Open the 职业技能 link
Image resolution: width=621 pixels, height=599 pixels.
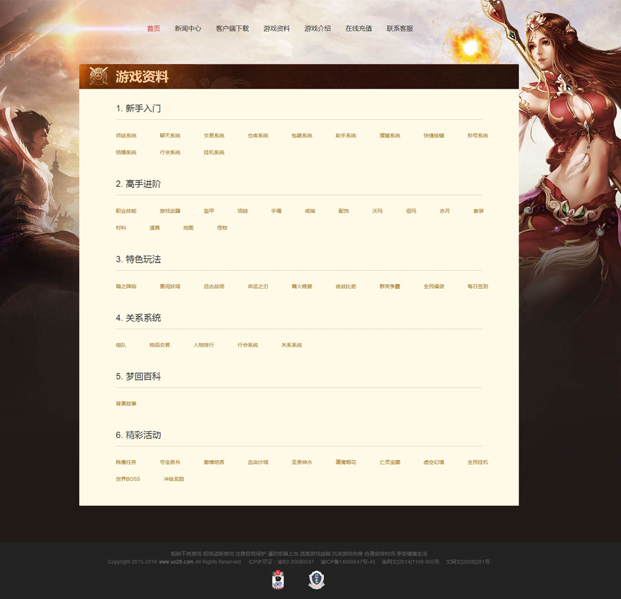[126, 211]
